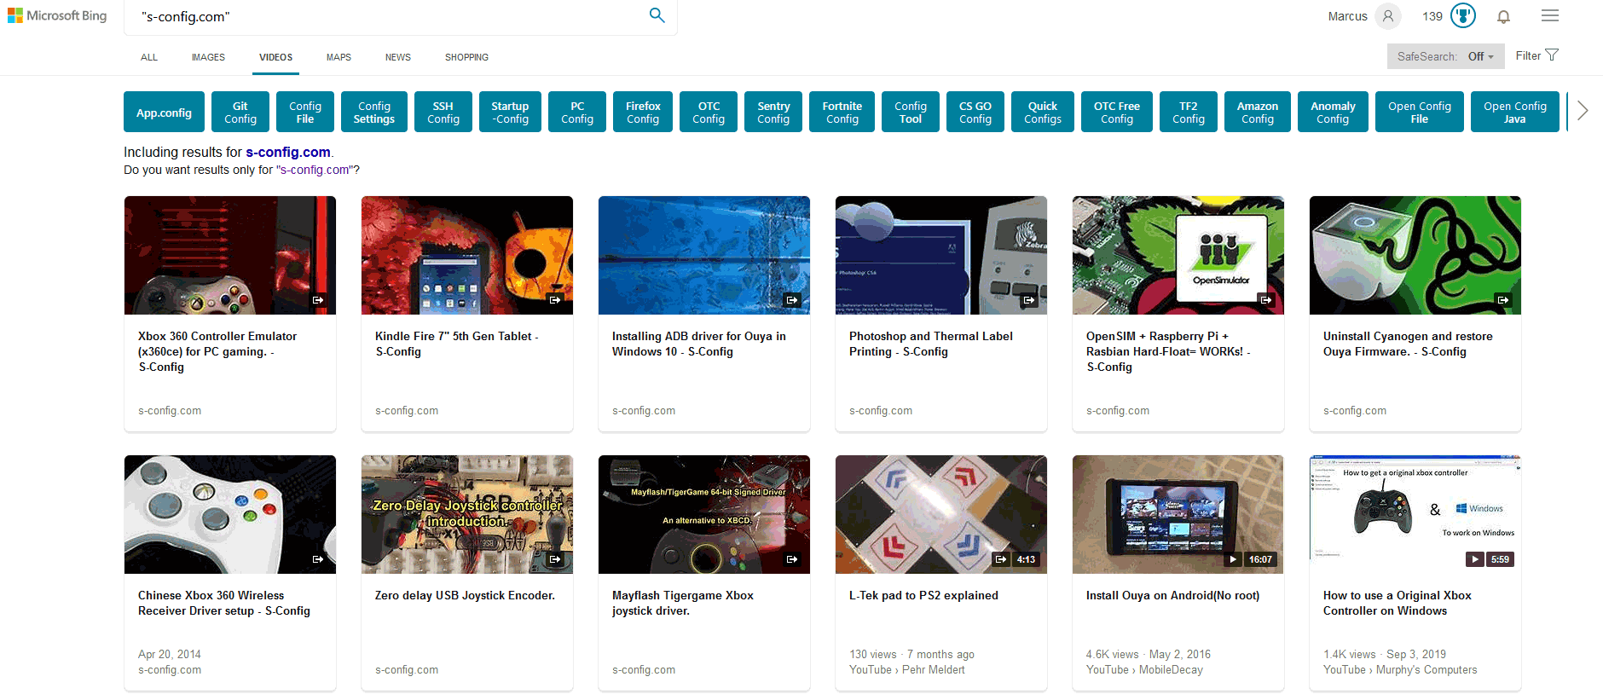Viewport: 1603px width, 694px height.
Task: Click the play icon on Original Xbox Controller video
Action: [1474, 559]
